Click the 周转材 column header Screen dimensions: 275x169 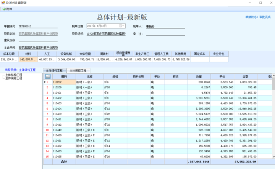pos(105,54)
